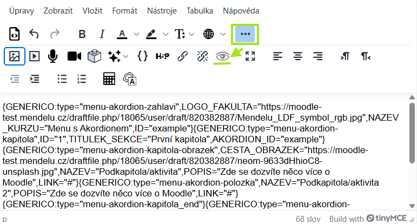Open the equation editor calculator icon
The image size is (417, 224).
(109, 78)
